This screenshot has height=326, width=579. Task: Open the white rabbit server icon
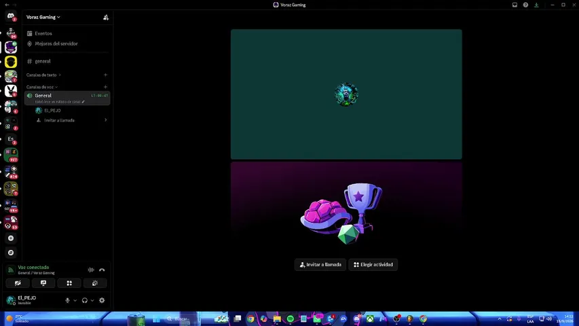tap(11, 90)
